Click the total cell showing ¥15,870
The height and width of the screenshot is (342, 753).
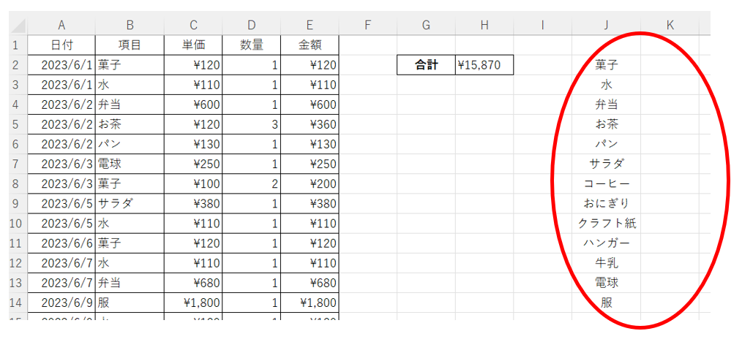pos(484,65)
